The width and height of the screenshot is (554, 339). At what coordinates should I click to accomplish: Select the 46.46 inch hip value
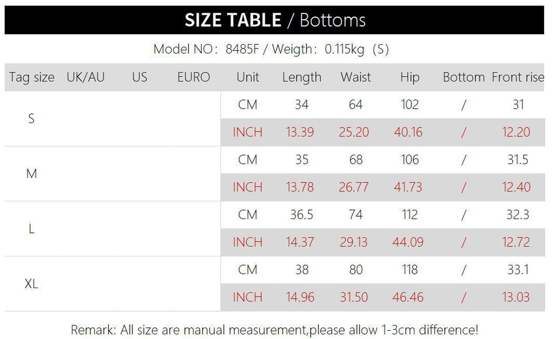408,298
